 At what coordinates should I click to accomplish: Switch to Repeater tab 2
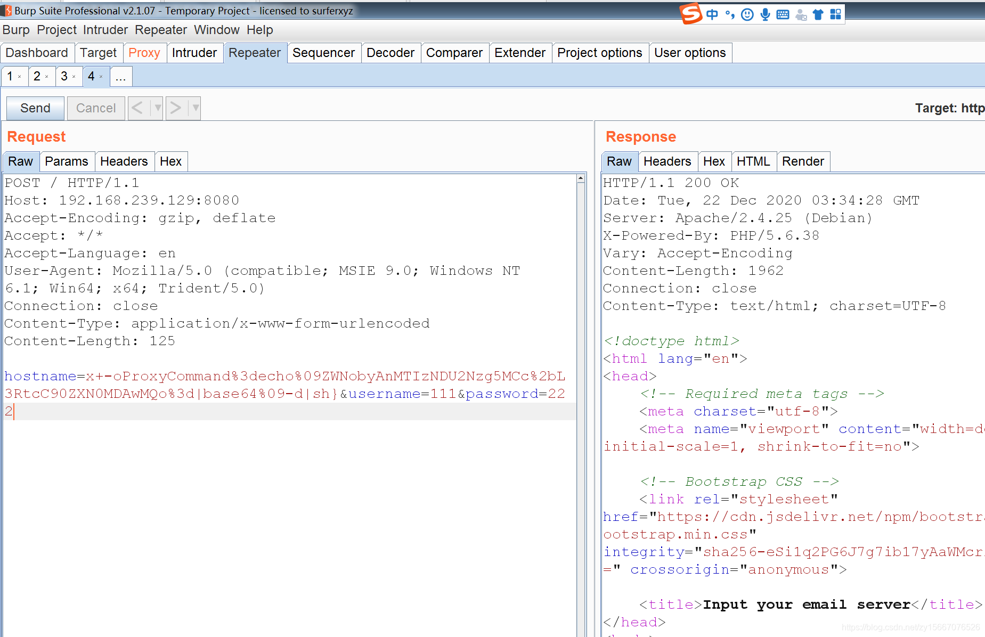click(x=37, y=76)
